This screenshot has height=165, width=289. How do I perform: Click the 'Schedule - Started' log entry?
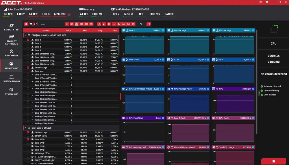[271, 86]
